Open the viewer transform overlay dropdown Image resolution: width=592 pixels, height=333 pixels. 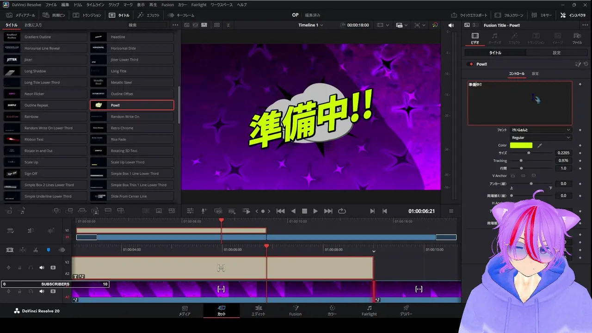pyautogui.click(x=419, y=25)
